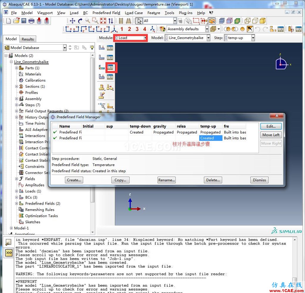Open the Load Manager icon
Viewport: 305px width, 293px height.
click(110, 48)
